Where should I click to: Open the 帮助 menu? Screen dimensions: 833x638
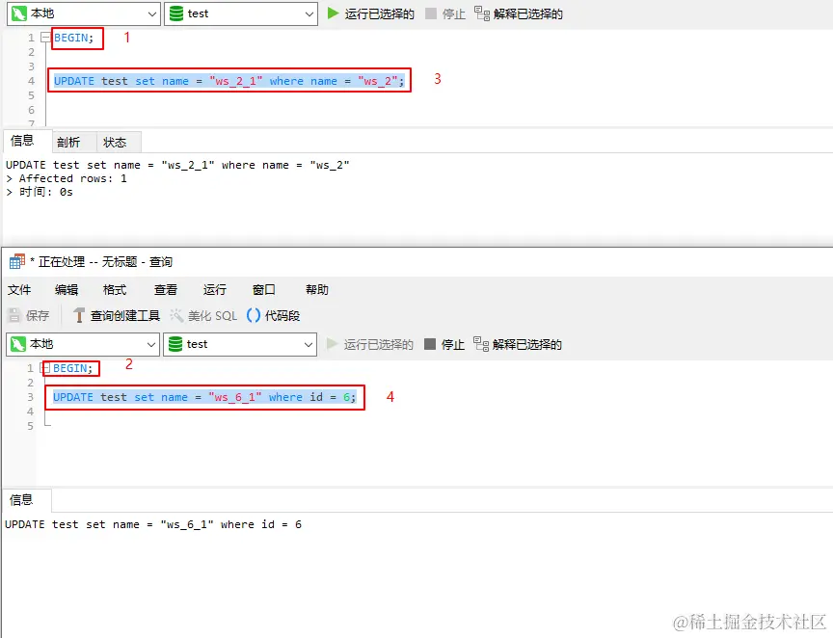point(317,289)
